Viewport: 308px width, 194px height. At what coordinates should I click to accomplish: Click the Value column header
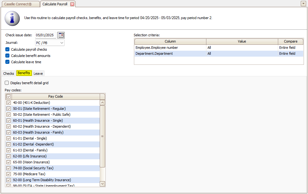point(242,41)
